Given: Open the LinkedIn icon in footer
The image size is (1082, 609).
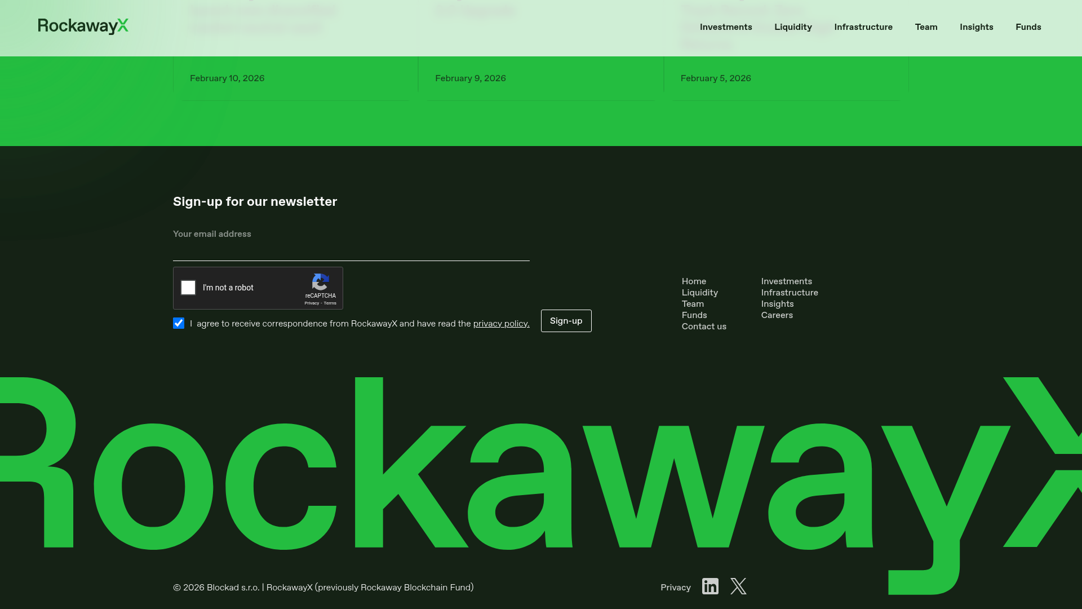Looking at the screenshot, I should tap(710, 586).
